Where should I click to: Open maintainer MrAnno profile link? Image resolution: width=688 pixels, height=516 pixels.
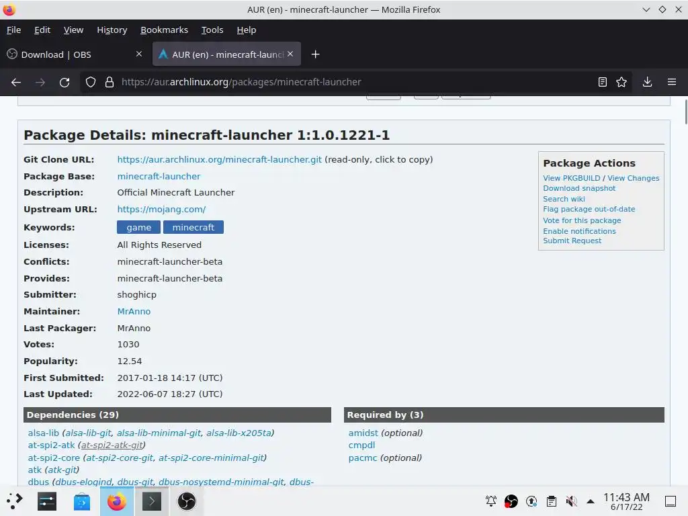tap(134, 312)
